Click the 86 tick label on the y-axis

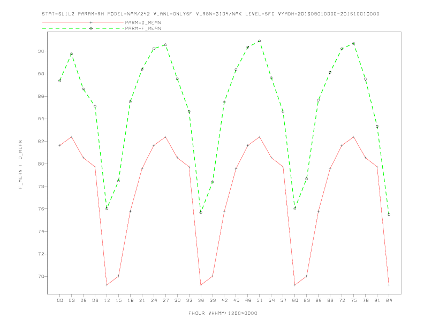tap(41, 96)
